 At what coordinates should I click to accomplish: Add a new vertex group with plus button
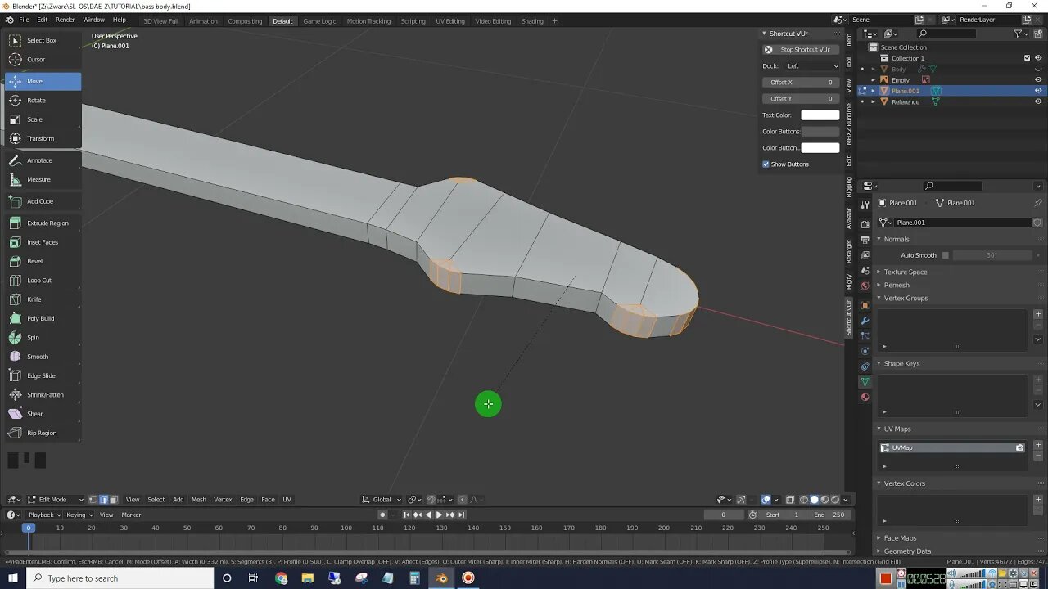tap(1038, 314)
